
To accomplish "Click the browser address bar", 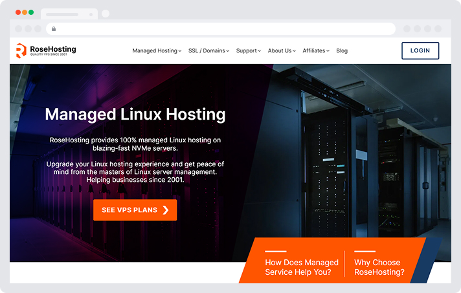I will click(221, 28).
